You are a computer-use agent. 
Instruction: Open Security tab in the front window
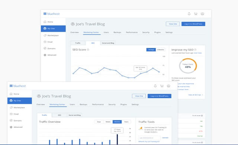[112, 104]
